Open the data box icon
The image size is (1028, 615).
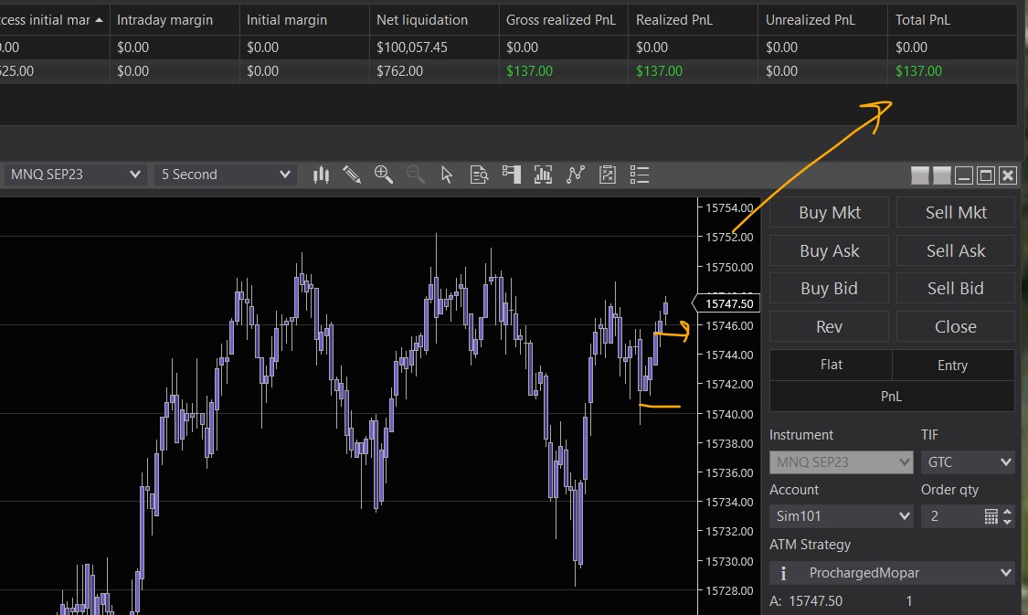[x=479, y=175]
